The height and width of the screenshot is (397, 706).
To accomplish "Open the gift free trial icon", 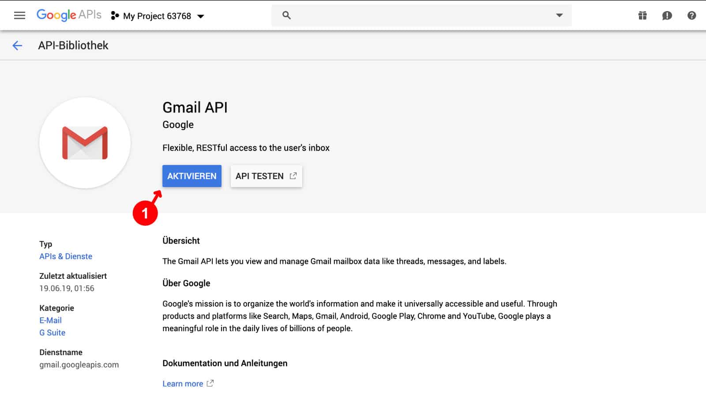I will [642, 15].
